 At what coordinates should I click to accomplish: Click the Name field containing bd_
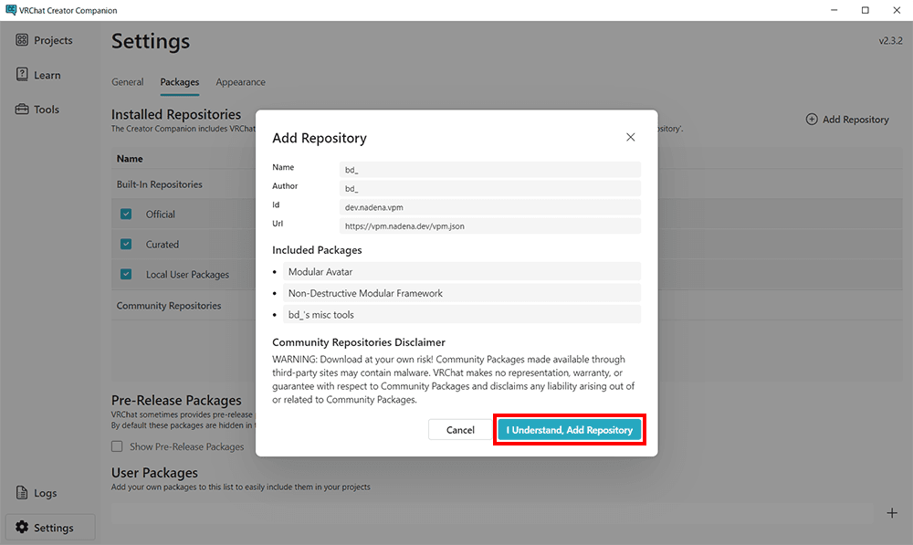pyautogui.click(x=490, y=170)
